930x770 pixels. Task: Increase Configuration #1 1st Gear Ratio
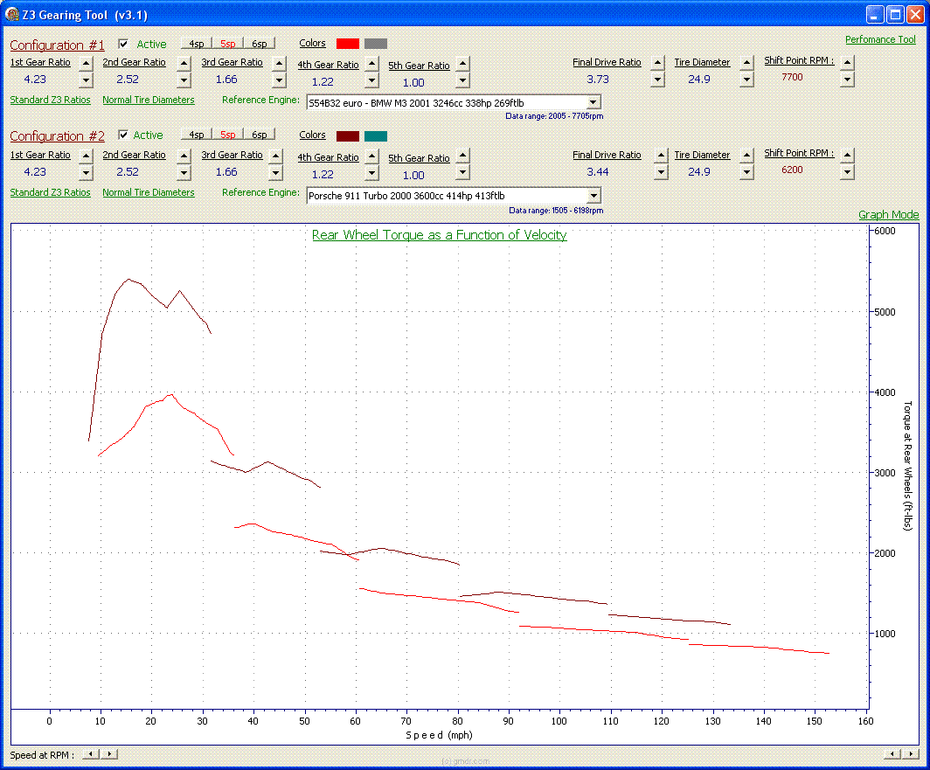click(86, 63)
